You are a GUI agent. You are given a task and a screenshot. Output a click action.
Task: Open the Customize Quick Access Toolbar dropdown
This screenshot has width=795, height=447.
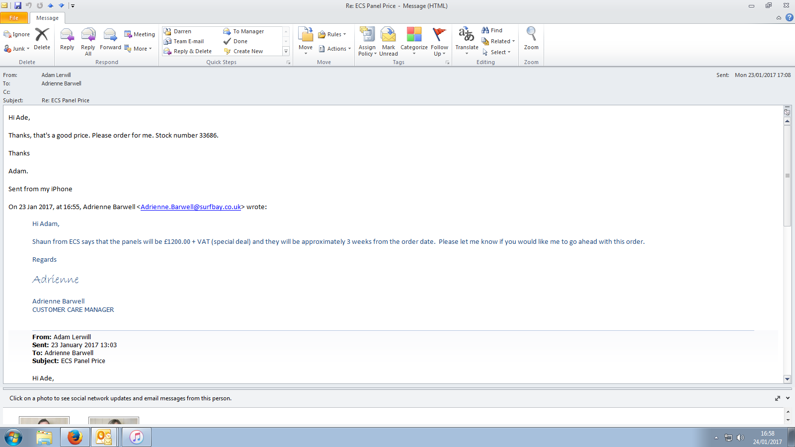pos(73,6)
